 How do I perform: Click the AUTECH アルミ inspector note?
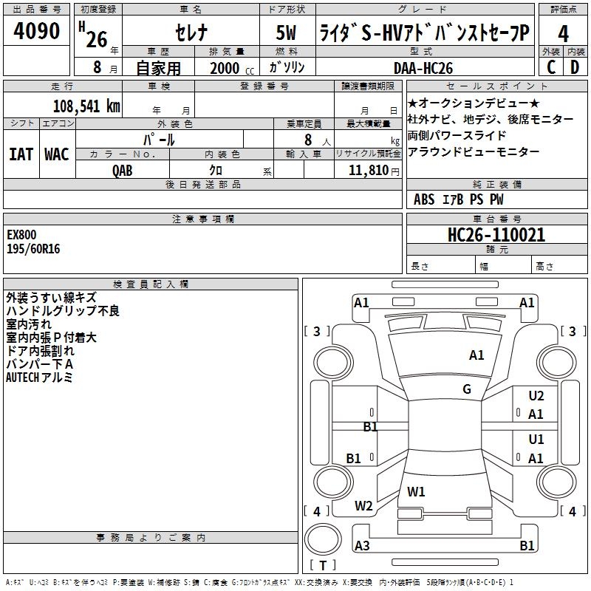coord(39,378)
